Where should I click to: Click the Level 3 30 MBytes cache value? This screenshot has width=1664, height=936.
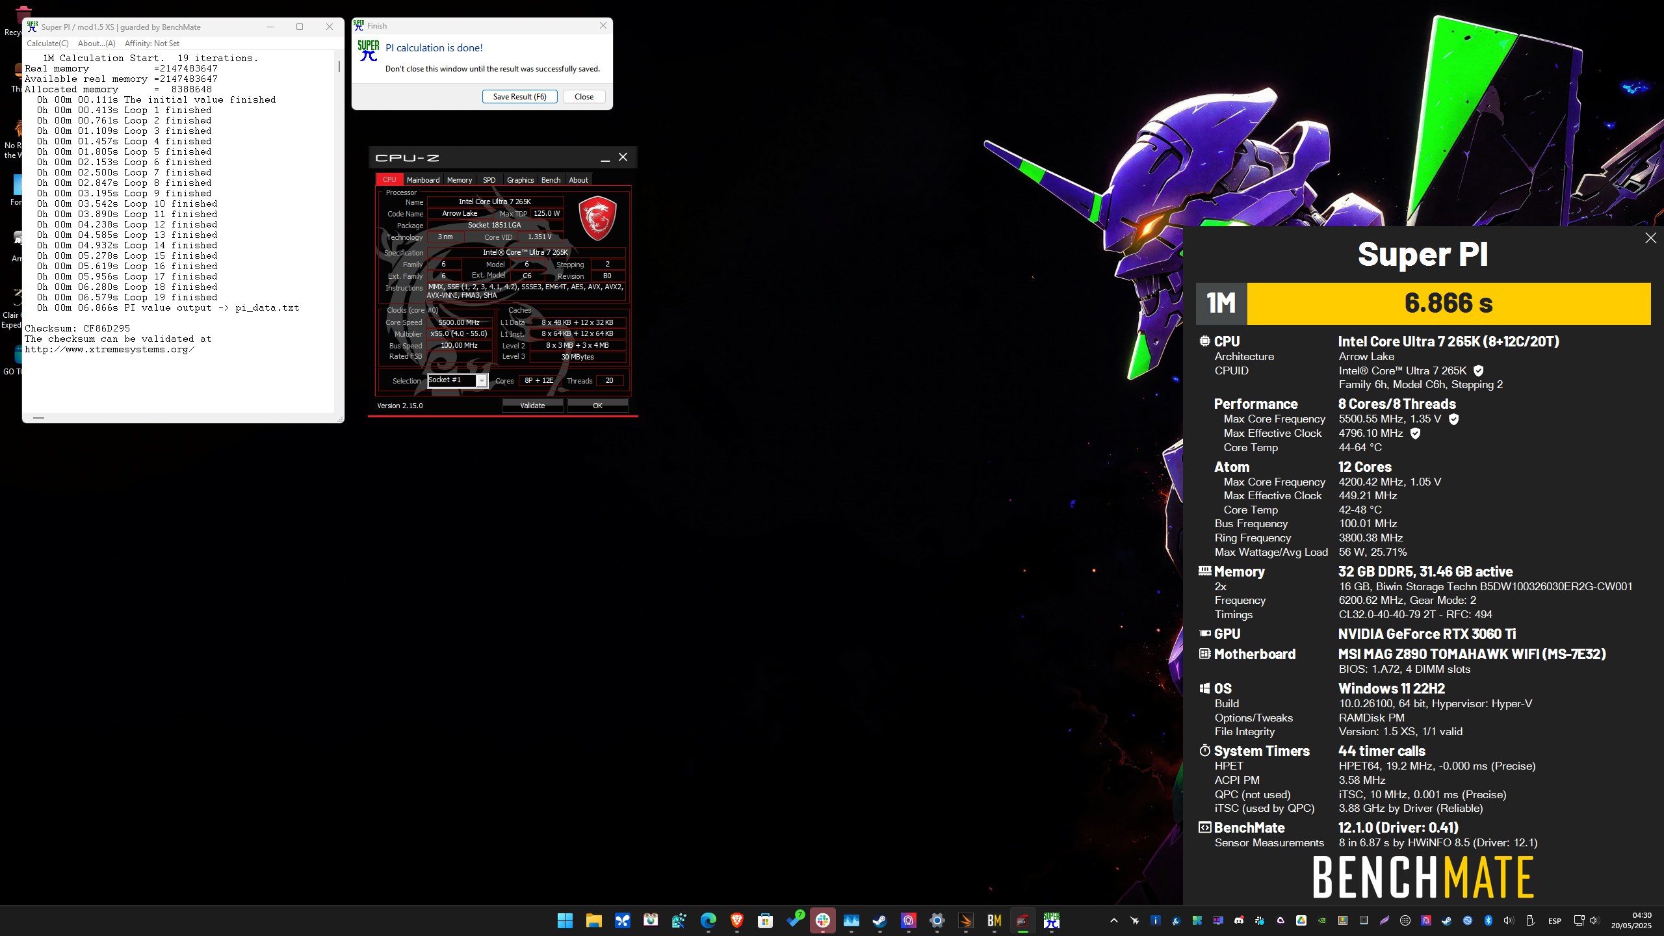[x=577, y=357]
